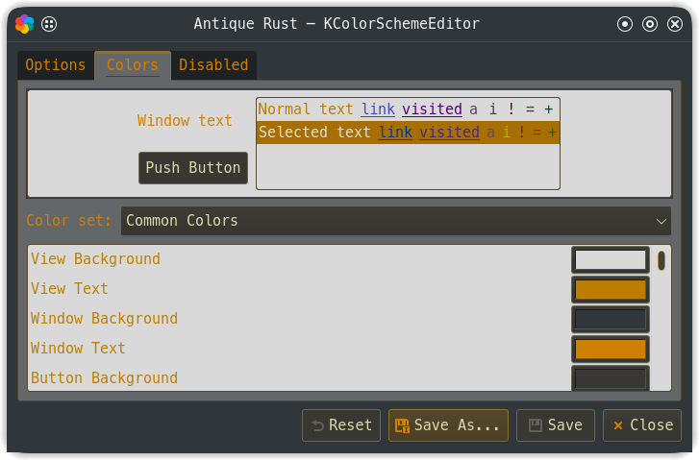Switch to the Options tab
This screenshot has height=460, width=699.
[55, 65]
